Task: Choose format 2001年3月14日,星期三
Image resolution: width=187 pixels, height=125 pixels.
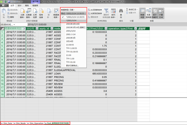Action: [74, 27]
